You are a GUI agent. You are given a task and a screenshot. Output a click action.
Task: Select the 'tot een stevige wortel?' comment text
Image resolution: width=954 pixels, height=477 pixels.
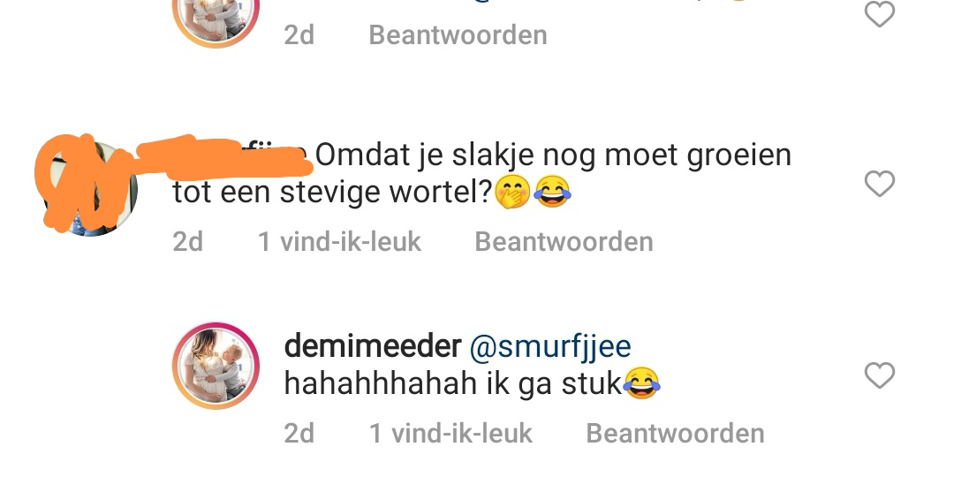tap(332, 192)
